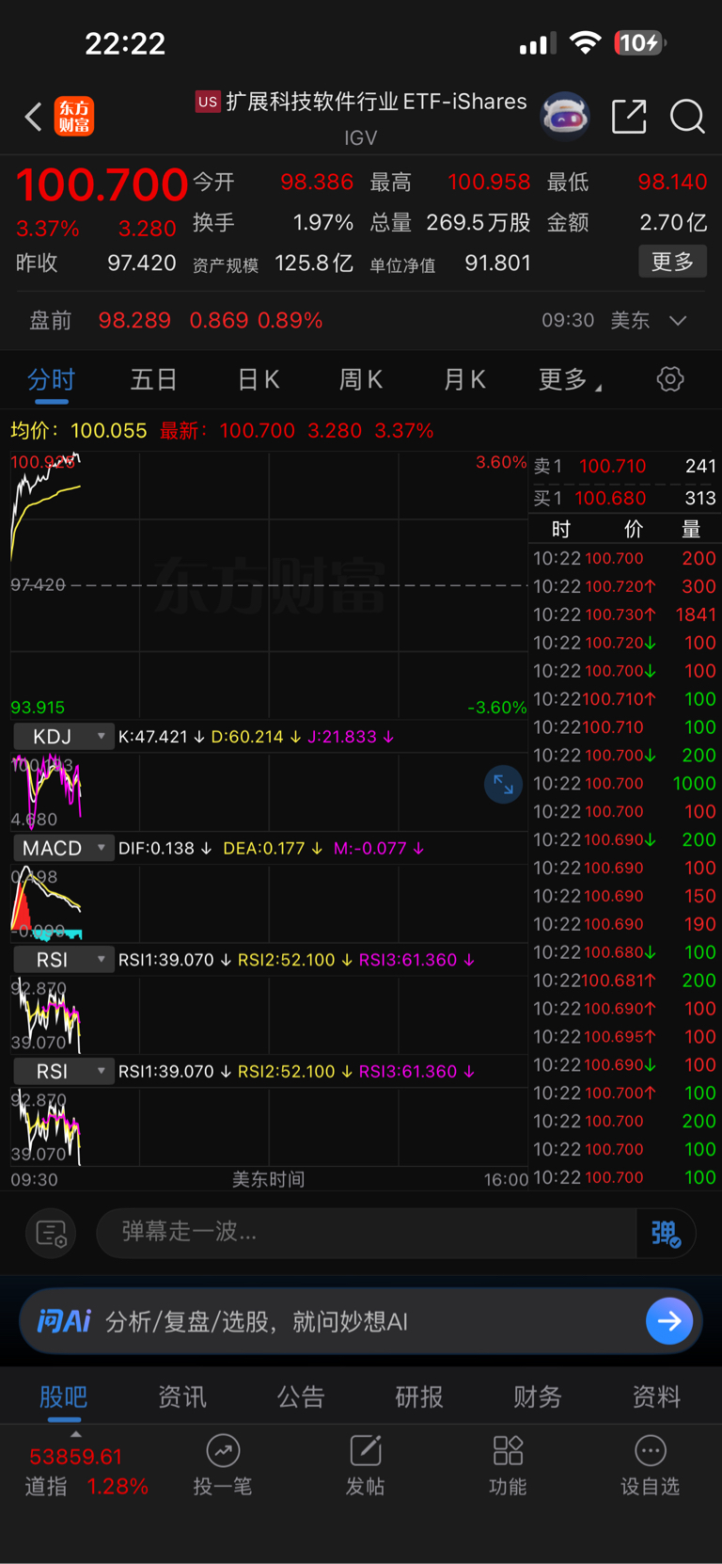The height and width of the screenshot is (1564, 722).
Task: Tap the 量 column header
Action: pyautogui.click(x=691, y=529)
